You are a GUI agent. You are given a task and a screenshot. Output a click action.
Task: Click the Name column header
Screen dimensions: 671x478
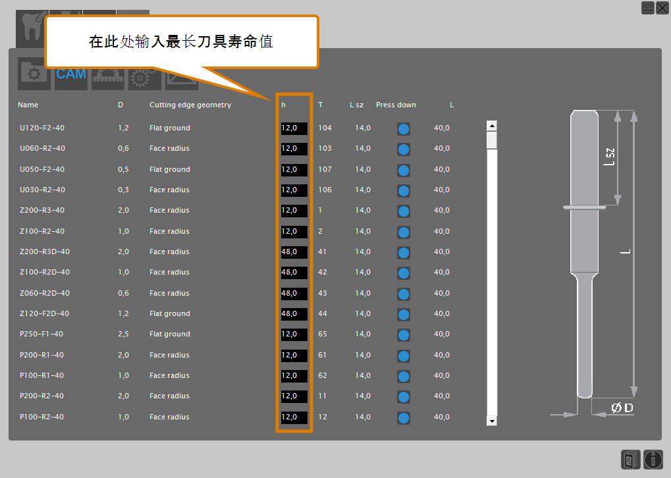[x=28, y=105]
